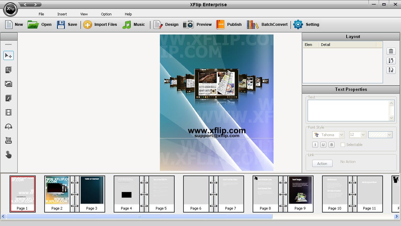Image resolution: width=401 pixels, height=226 pixels.
Task: Click the Detail column header
Action: coord(347,45)
